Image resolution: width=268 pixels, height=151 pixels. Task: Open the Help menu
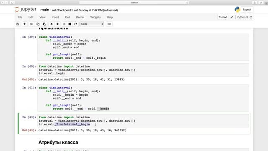(110, 17)
